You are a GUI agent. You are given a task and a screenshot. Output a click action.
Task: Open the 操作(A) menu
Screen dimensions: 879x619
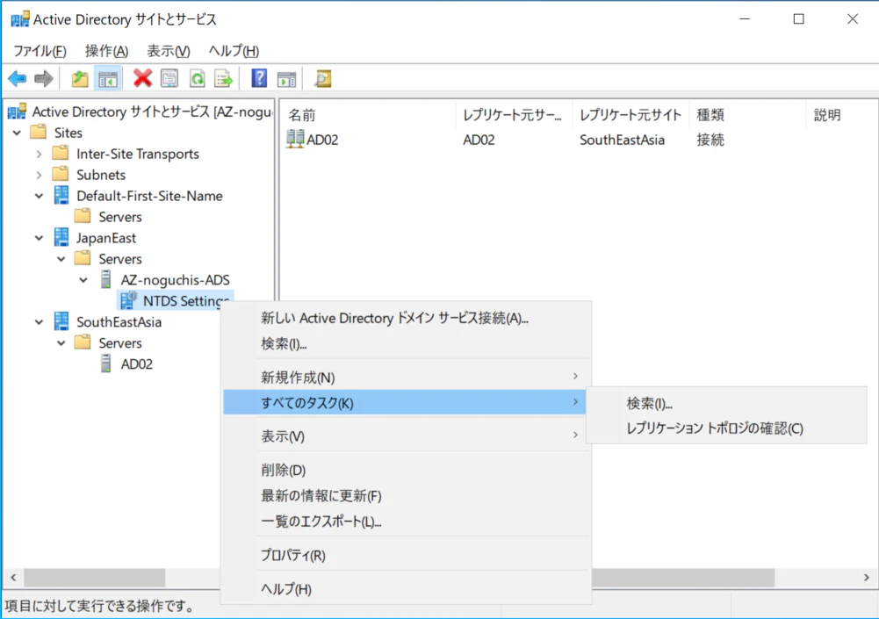[106, 51]
